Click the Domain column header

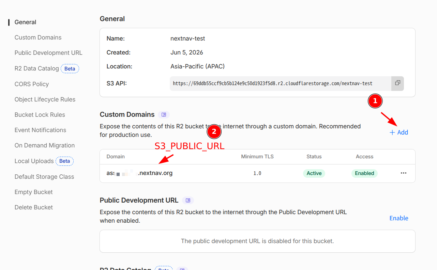click(116, 157)
